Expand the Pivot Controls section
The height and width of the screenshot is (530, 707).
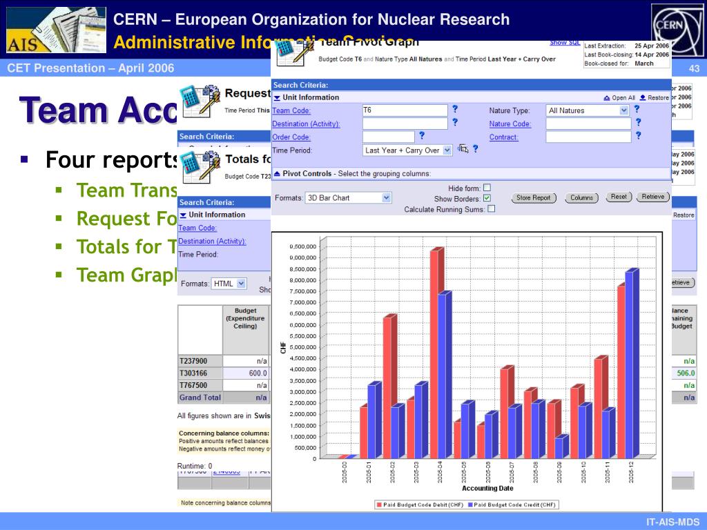(x=277, y=173)
